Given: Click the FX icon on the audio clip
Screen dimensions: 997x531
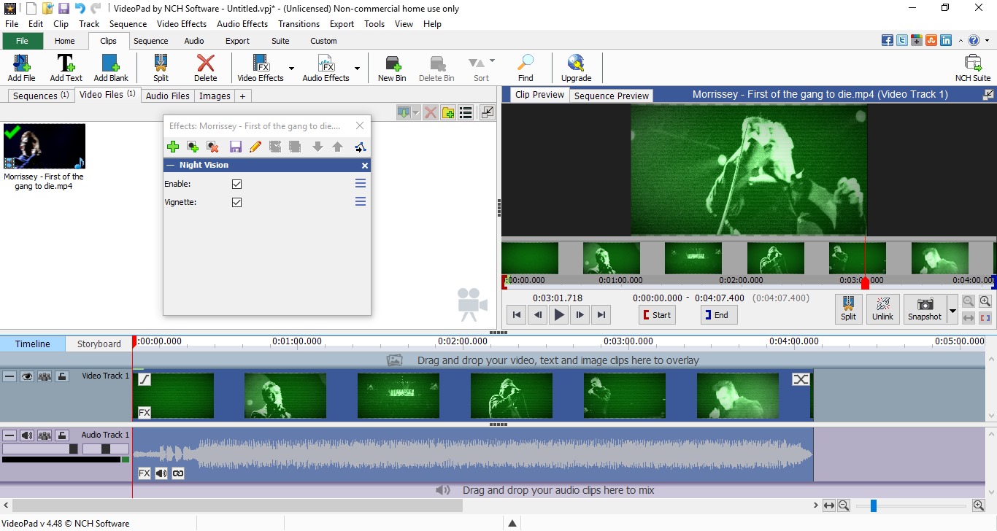Looking at the screenshot, I should 145,473.
